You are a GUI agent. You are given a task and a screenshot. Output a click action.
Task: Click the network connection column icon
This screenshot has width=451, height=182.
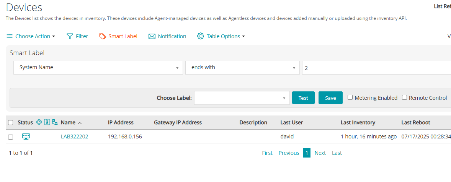click(x=55, y=122)
